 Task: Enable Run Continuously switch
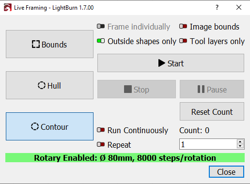(x=101, y=130)
